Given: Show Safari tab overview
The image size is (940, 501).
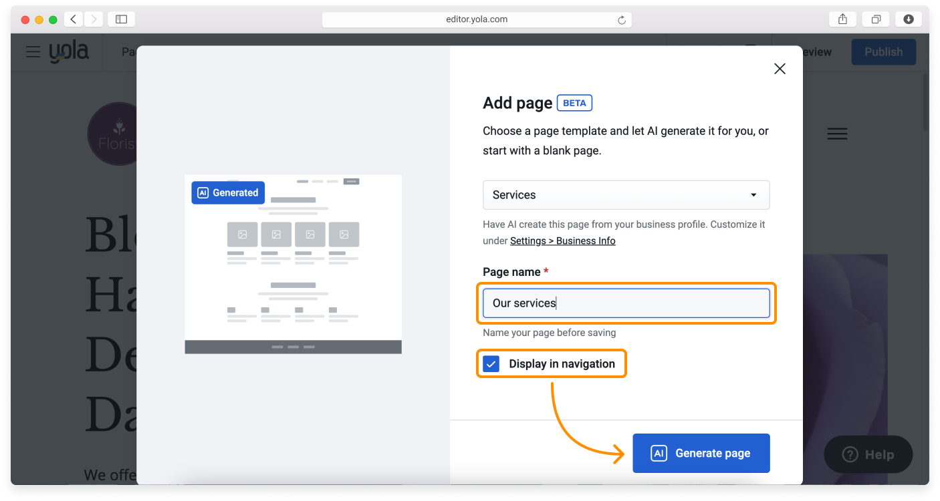Looking at the screenshot, I should [875, 19].
